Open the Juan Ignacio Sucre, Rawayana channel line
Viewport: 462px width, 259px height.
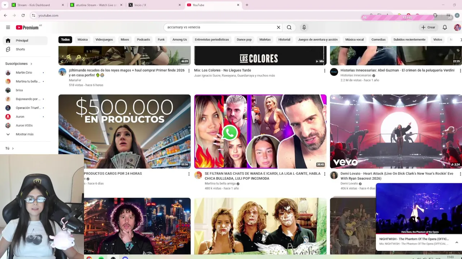[235, 76]
